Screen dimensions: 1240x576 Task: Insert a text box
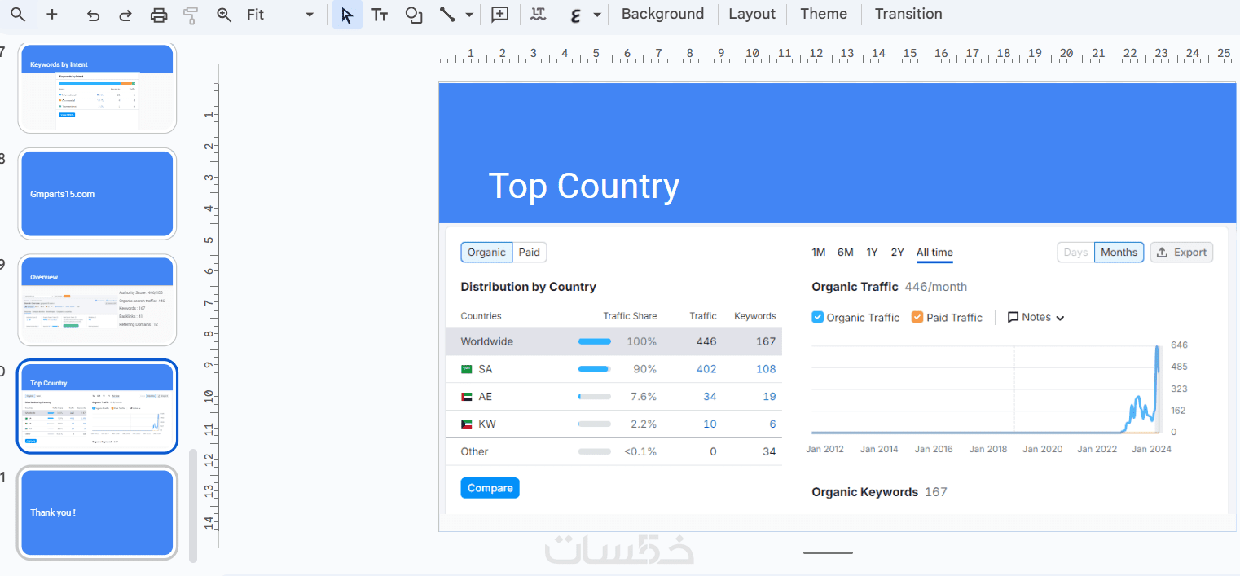379,15
